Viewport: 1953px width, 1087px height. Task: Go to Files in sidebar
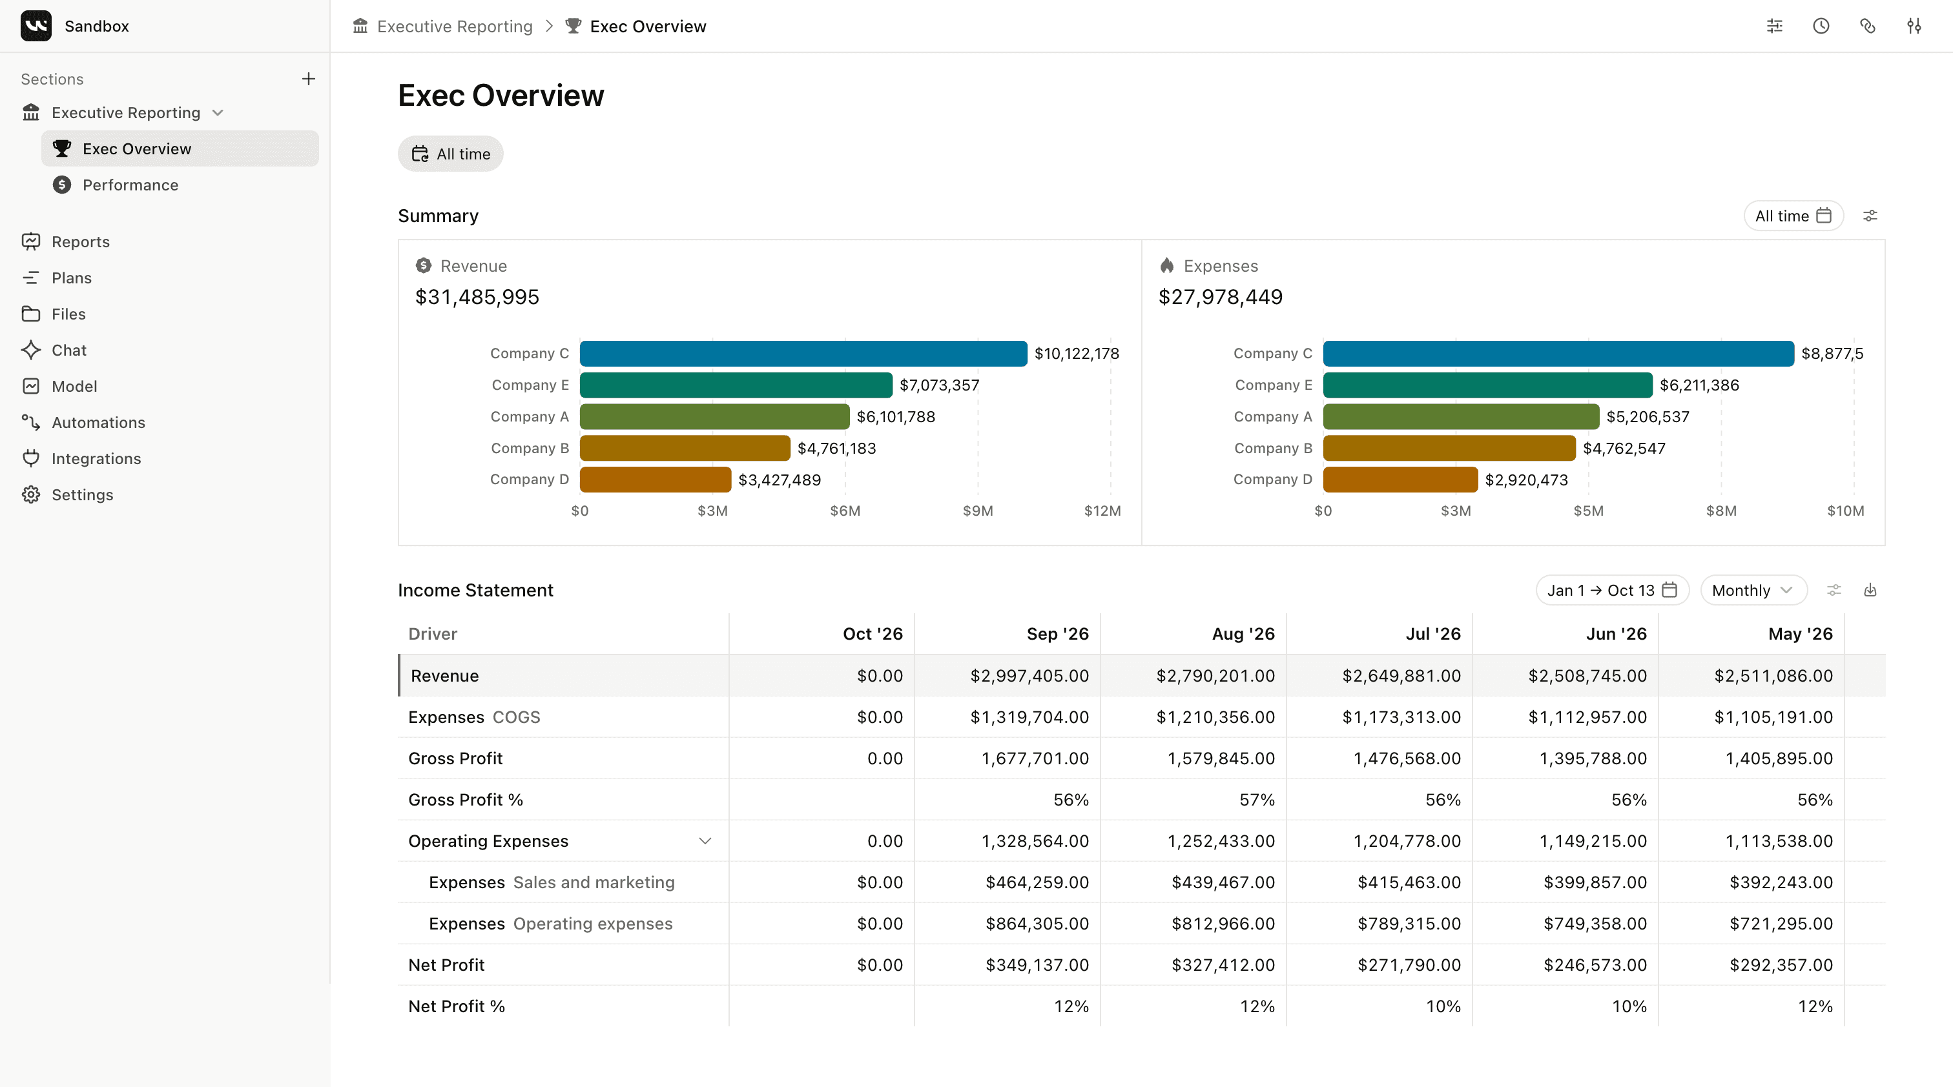pyautogui.click(x=68, y=314)
